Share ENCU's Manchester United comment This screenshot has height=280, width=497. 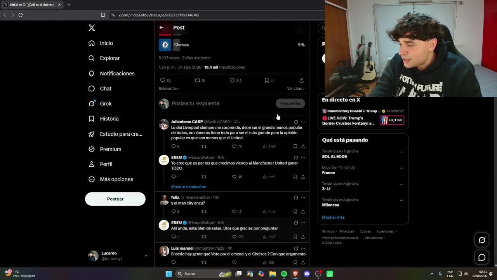tap(303, 177)
